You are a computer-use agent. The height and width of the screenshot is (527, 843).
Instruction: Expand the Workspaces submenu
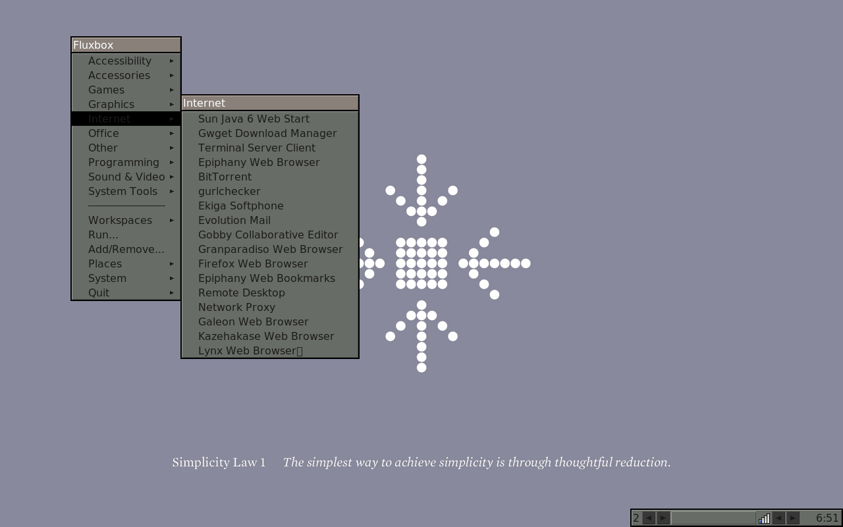tap(126, 220)
